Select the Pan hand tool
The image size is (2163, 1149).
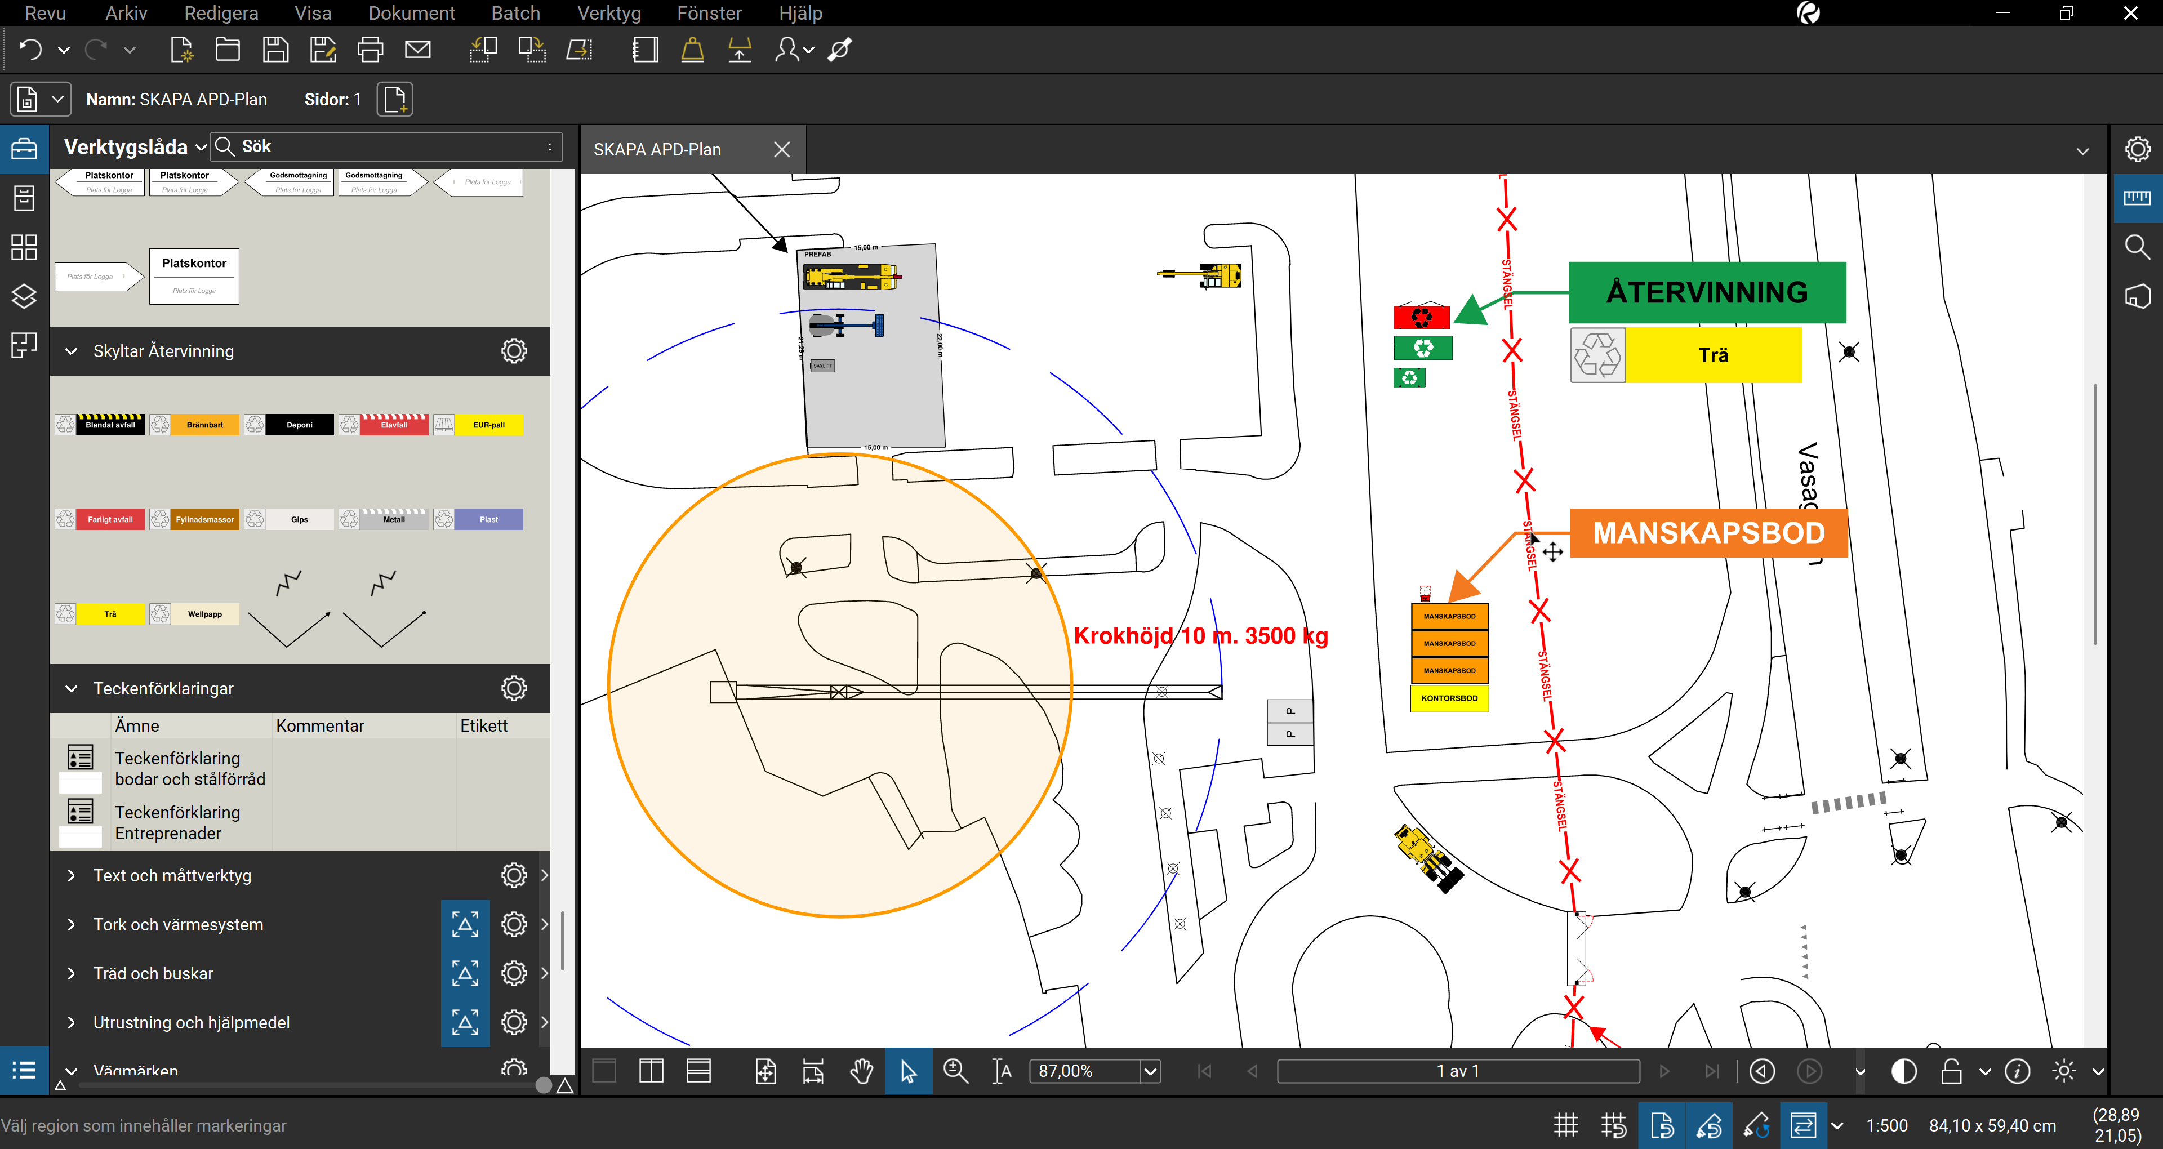pos(861,1071)
